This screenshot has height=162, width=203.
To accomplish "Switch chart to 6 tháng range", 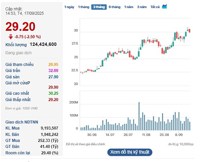I will pyautogui.click(x=115, y=7).
